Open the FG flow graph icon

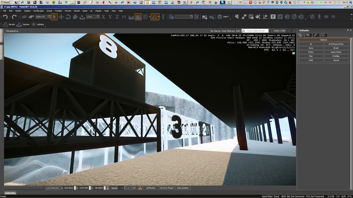tap(333, 17)
